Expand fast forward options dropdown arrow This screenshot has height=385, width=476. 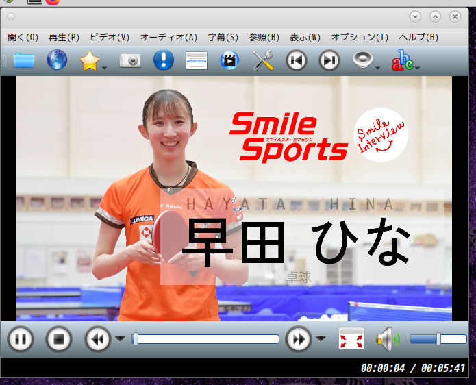(321, 339)
